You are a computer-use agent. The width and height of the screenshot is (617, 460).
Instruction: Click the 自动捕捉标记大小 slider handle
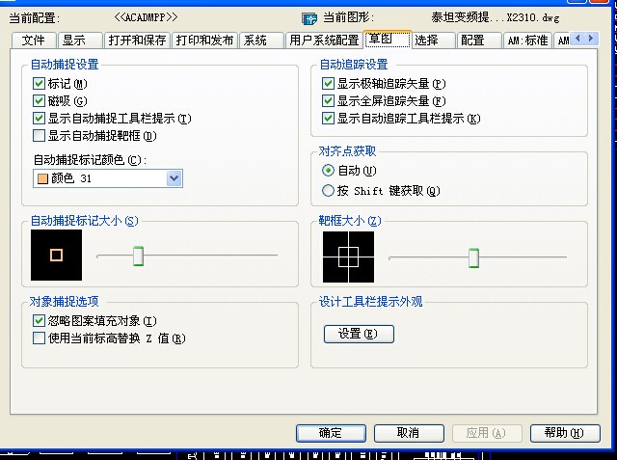pos(138,256)
